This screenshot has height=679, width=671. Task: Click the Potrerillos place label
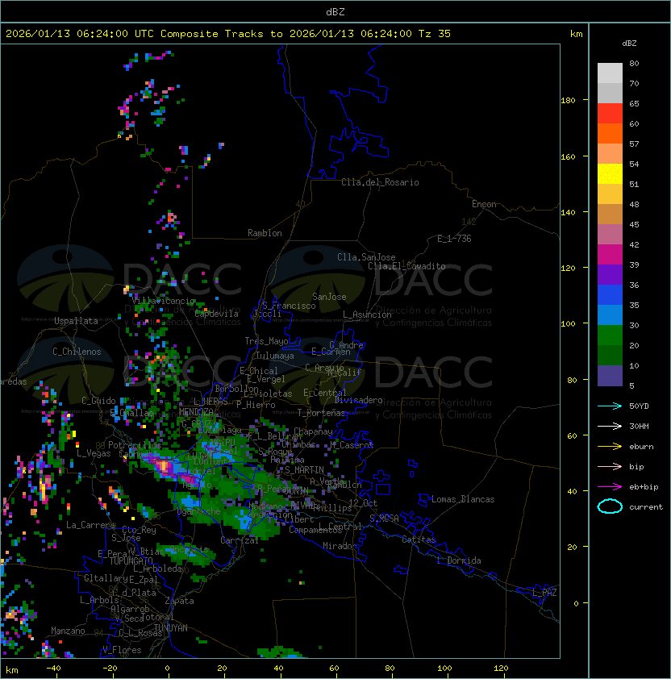tap(135, 445)
